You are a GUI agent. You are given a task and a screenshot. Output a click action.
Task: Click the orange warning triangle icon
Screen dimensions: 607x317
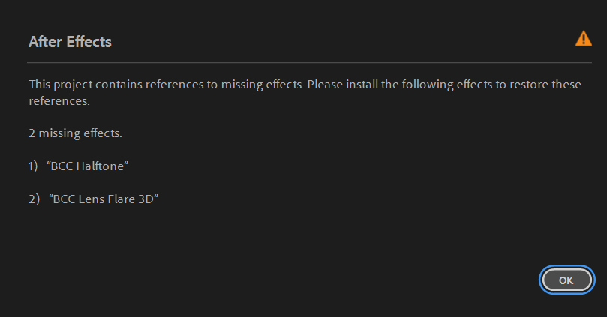(583, 39)
